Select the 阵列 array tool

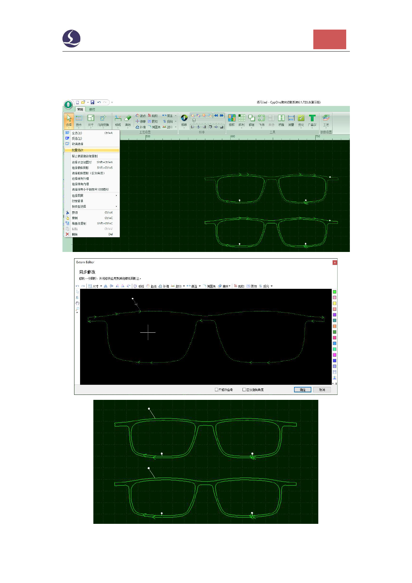tap(242, 120)
